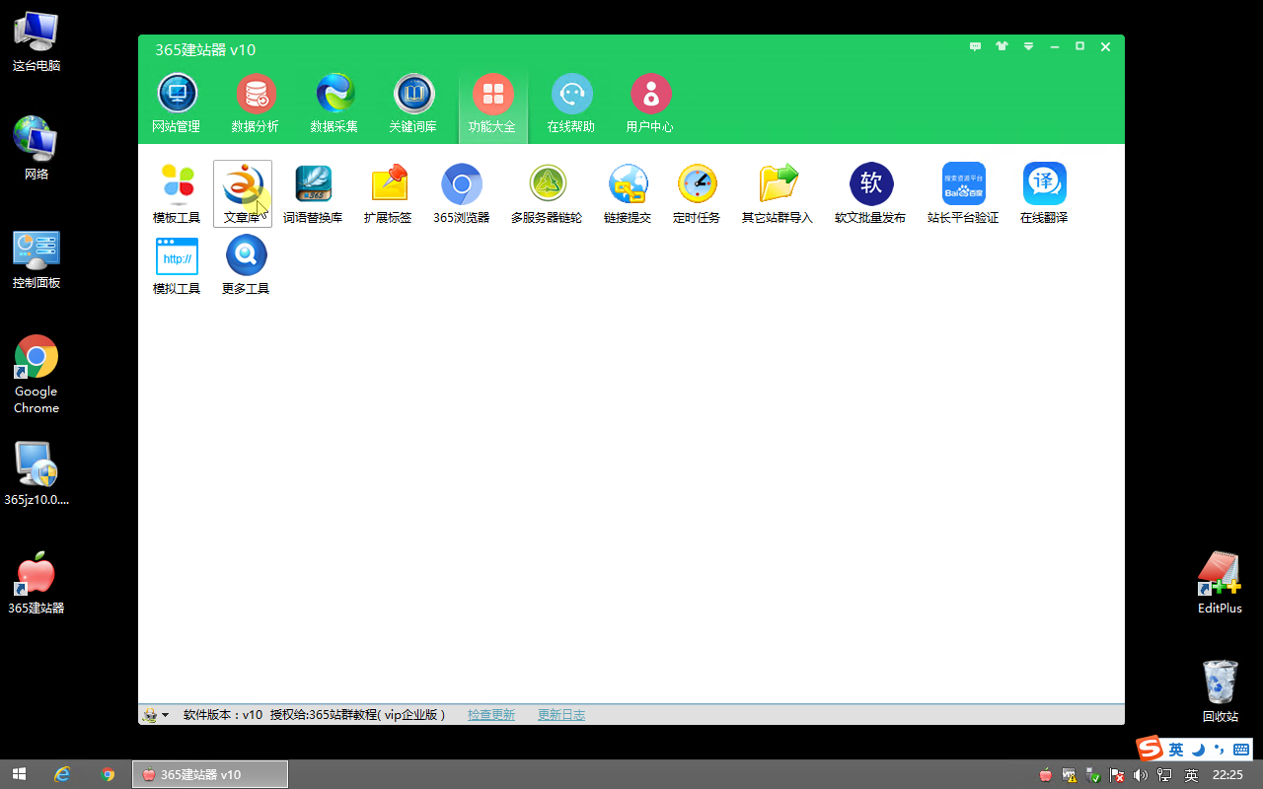Open the 在线帮助 online help tab
Image resolution: width=1263 pixels, height=789 pixels.
[x=571, y=104]
